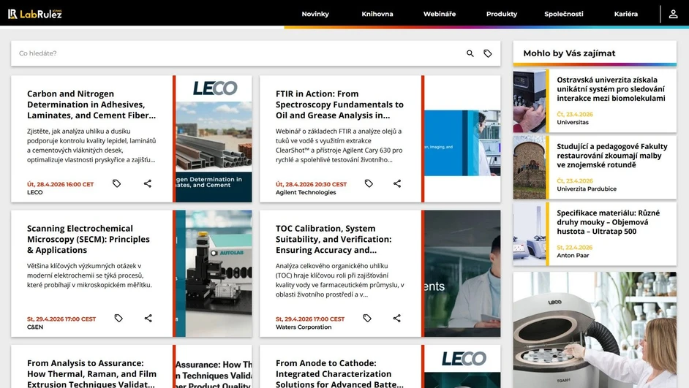The width and height of the screenshot is (689, 388).
Task: Open Ostravská univerzita article link
Action: pyautogui.click(x=611, y=89)
